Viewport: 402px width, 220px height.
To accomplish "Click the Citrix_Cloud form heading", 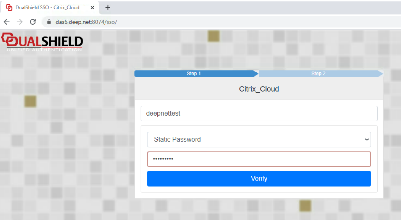I will pyautogui.click(x=259, y=89).
